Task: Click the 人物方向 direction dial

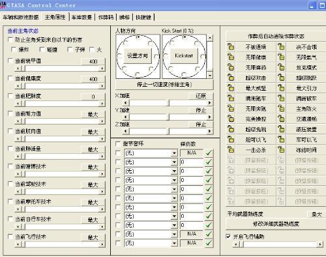Action: pos(138,56)
